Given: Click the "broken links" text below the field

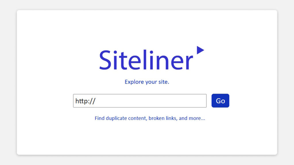Looking at the screenshot, I should pos(162,118).
